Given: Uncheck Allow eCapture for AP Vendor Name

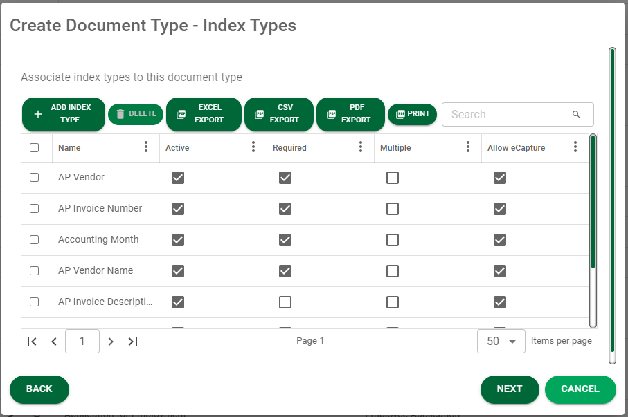Looking at the screenshot, I should point(500,271).
